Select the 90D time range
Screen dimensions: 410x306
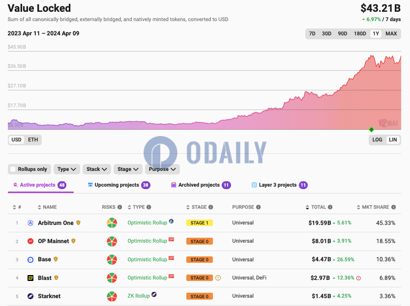[343, 34]
